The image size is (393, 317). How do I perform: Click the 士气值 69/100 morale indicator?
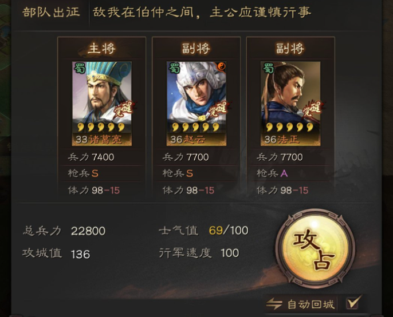coord(204,231)
